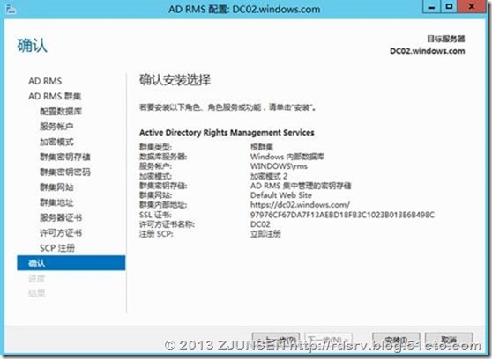The width and height of the screenshot is (492, 359).
Task: Click the 取消 (Cancel) button
Action: (x=449, y=340)
